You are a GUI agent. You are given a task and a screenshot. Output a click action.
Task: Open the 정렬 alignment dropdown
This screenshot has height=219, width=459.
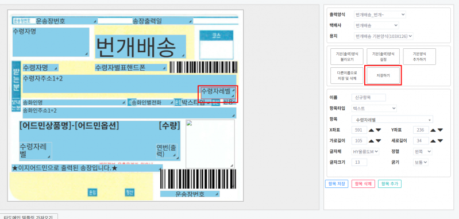coord(422,151)
